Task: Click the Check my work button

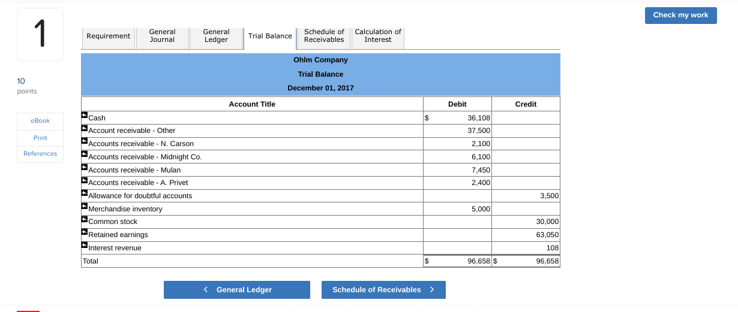Action: click(x=680, y=15)
